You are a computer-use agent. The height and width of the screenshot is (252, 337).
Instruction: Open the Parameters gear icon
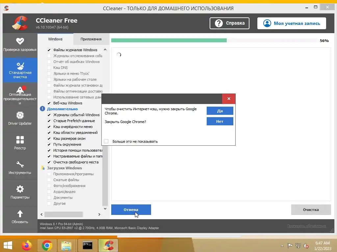coord(20,189)
